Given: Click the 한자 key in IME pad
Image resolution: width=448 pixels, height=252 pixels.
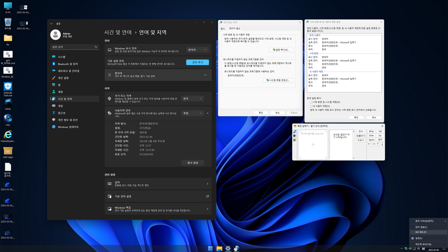Looking at the screenshot, I should coord(380,140).
